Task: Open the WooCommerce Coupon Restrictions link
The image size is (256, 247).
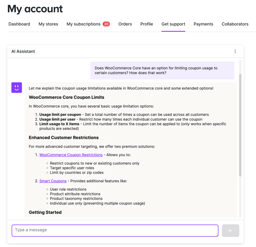Action: [71, 155]
